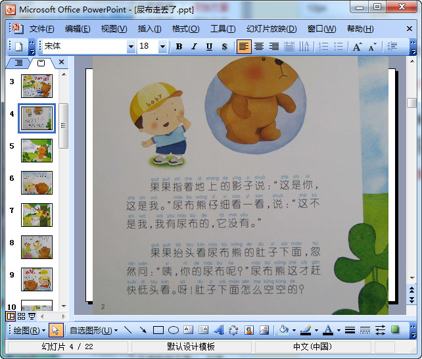This screenshot has width=422, height=359.
Task: Toggle Align Left button
Action: coord(244,47)
